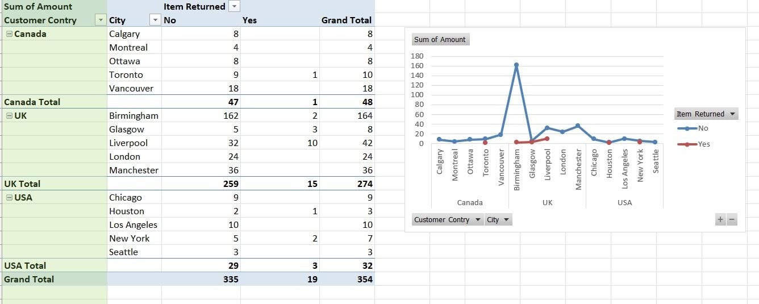Viewport: 759px width, 304px height.
Task: Select the Vancouver city cell
Action: [134, 89]
